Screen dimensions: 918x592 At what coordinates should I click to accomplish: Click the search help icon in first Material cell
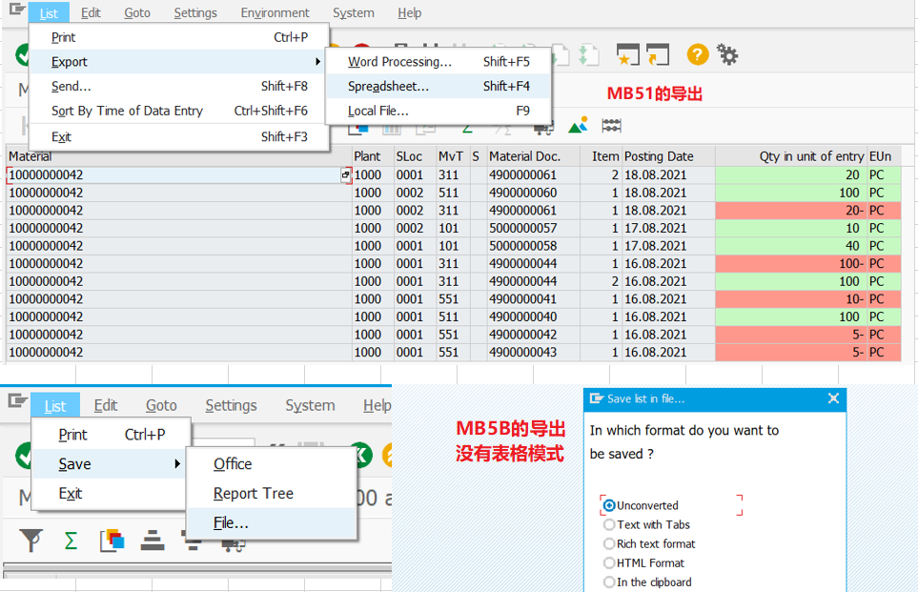pyautogui.click(x=346, y=174)
